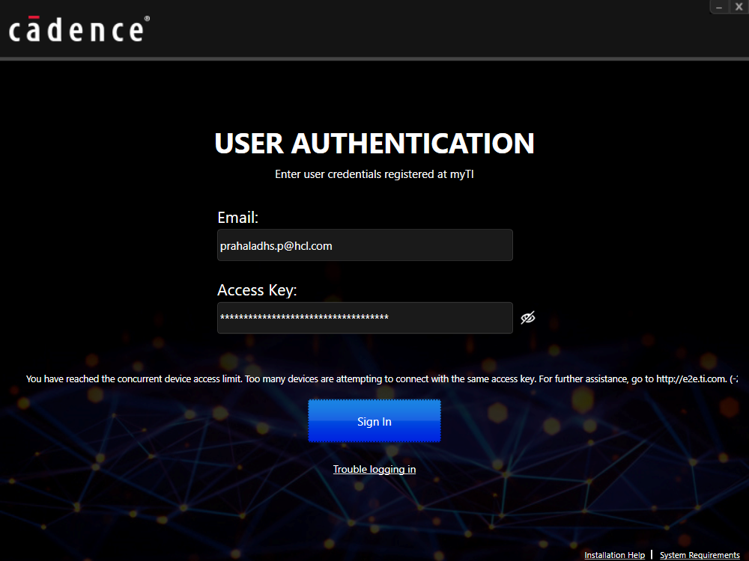749x561 pixels.
Task: Toggle access key visibility eye icon
Action: tap(528, 318)
